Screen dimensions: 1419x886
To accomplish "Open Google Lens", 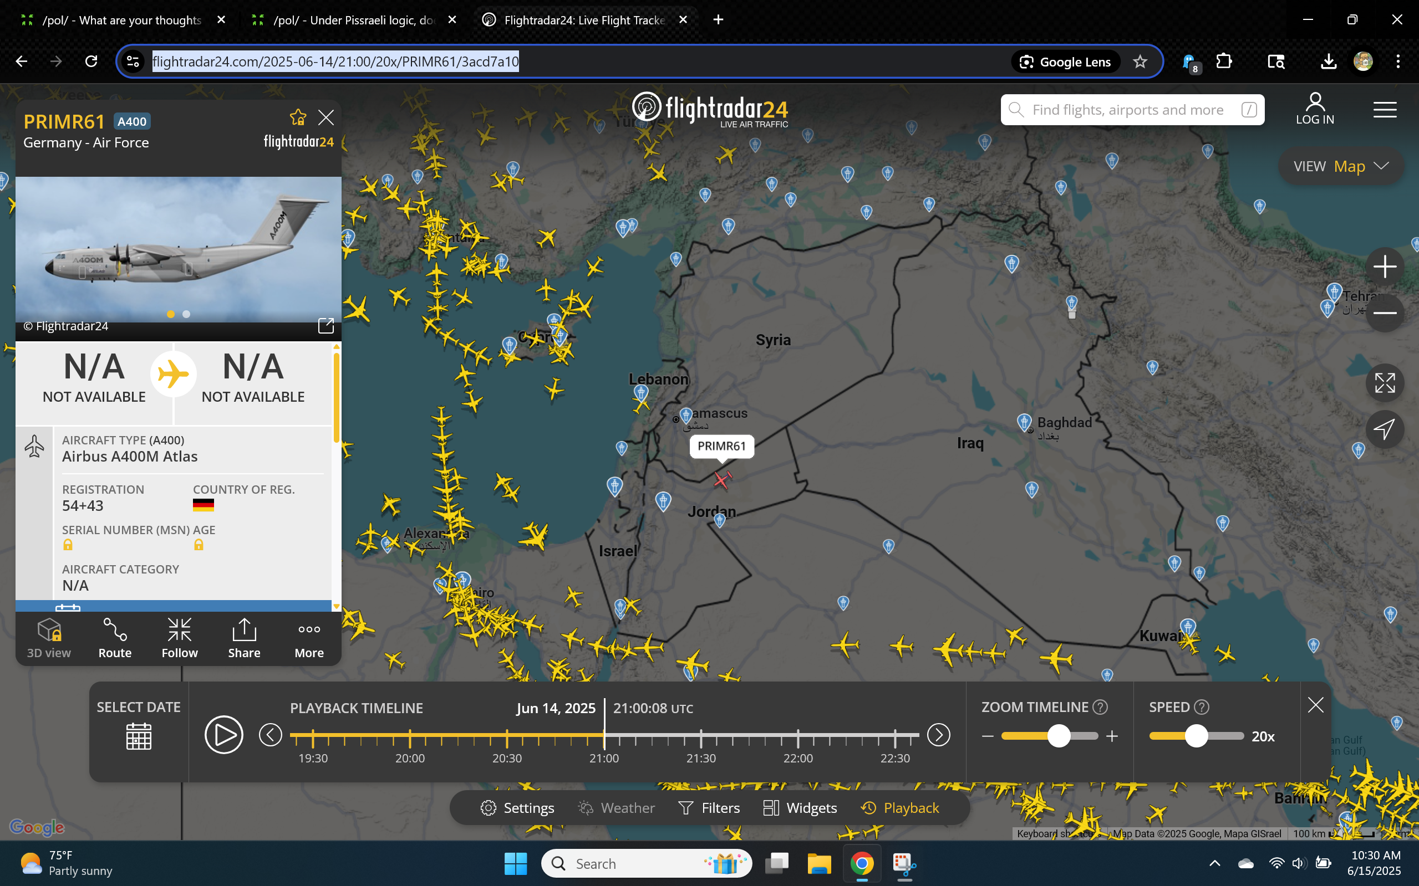I will (x=1065, y=62).
